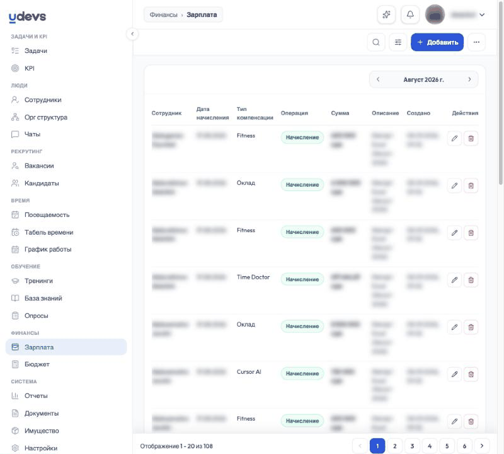Image resolution: width=504 pixels, height=454 pixels.
Task: Click the search magnifier icon
Action: tap(375, 42)
